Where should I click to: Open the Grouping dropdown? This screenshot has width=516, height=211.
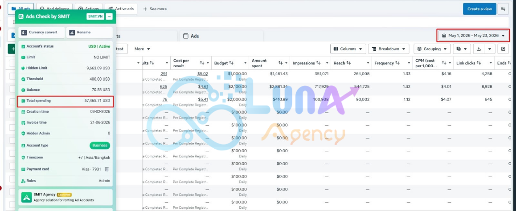tap(432, 49)
